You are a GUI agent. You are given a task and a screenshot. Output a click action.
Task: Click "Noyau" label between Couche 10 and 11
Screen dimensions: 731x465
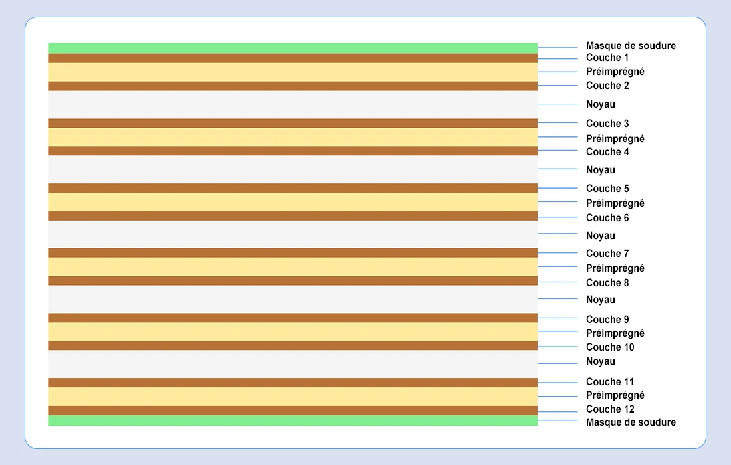pos(600,361)
